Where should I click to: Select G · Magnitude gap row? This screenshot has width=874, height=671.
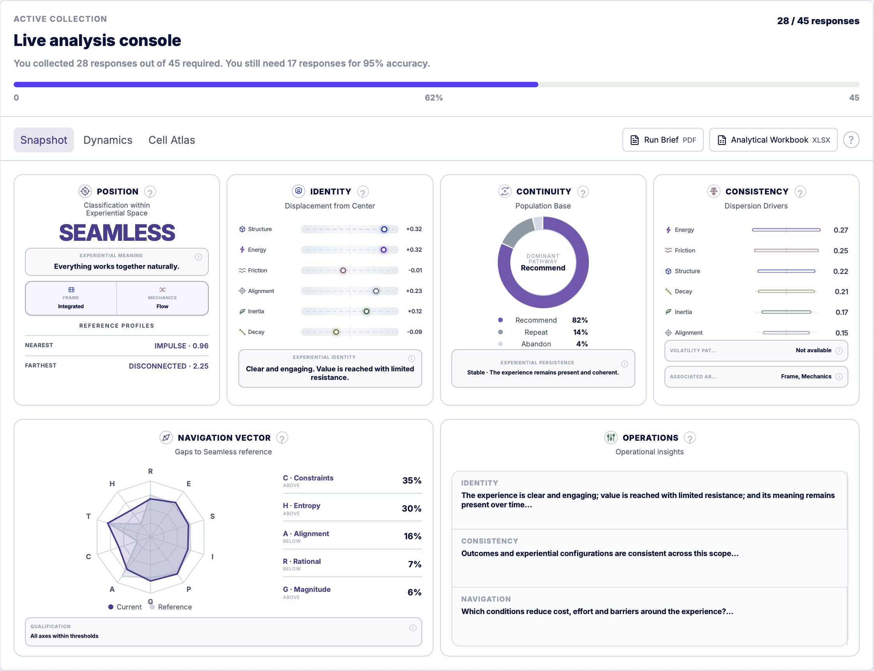352,592
